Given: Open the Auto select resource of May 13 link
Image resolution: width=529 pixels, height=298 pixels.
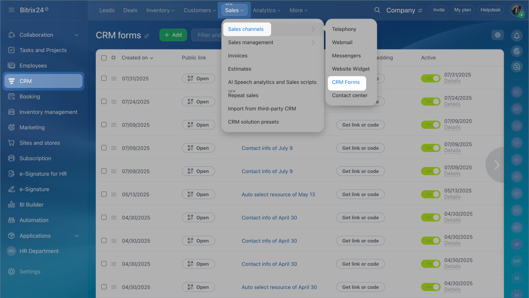Looking at the screenshot, I should (x=278, y=194).
